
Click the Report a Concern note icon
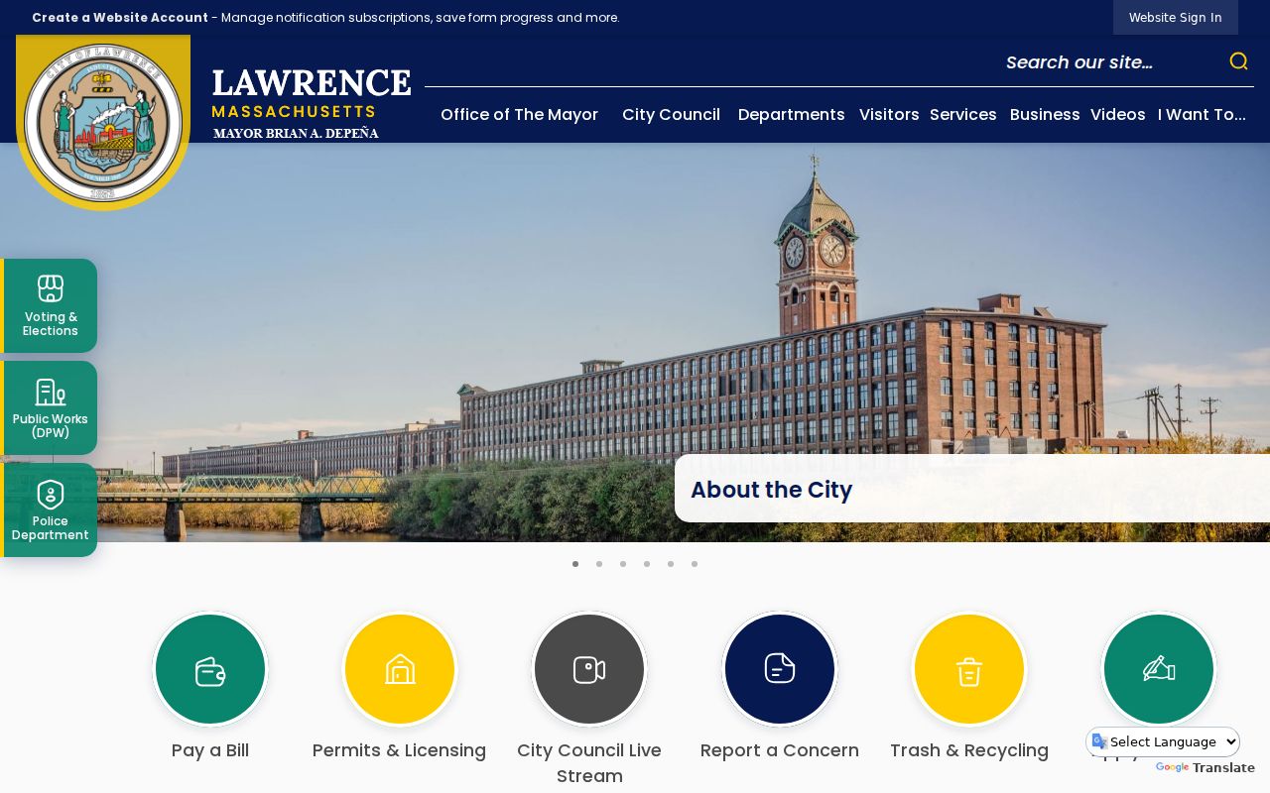[780, 669]
